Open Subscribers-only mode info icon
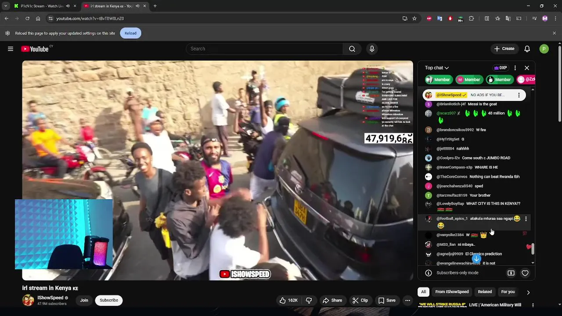 click(428, 273)
